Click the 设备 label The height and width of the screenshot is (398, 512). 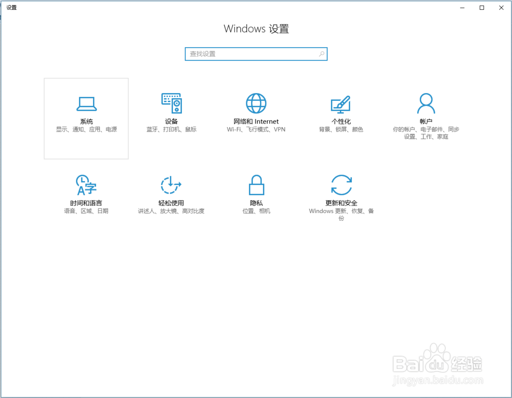(172, 121)
